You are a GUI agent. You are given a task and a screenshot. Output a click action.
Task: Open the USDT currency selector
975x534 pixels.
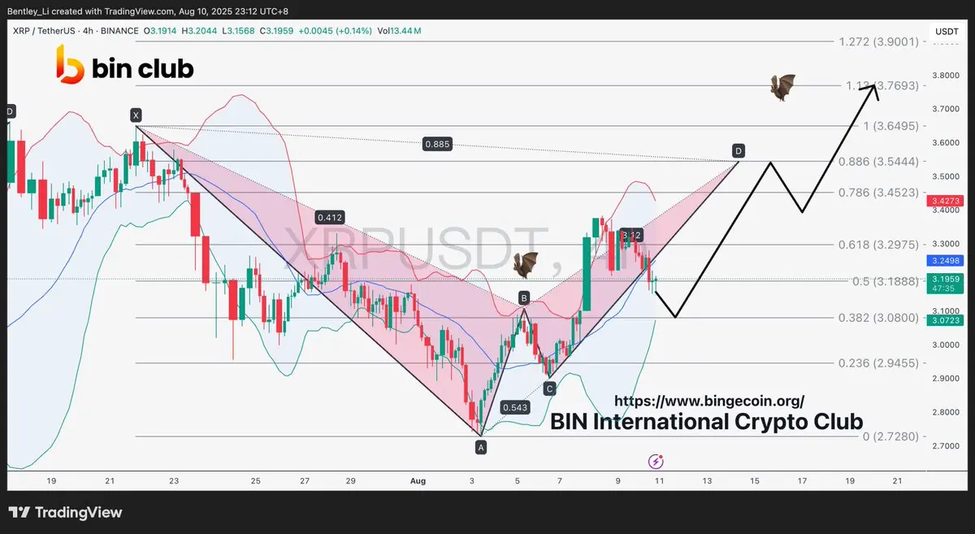[x=947, y=31]
